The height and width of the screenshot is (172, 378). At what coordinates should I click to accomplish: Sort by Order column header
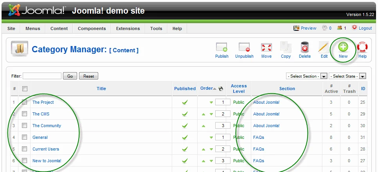[x=207, y=89]
